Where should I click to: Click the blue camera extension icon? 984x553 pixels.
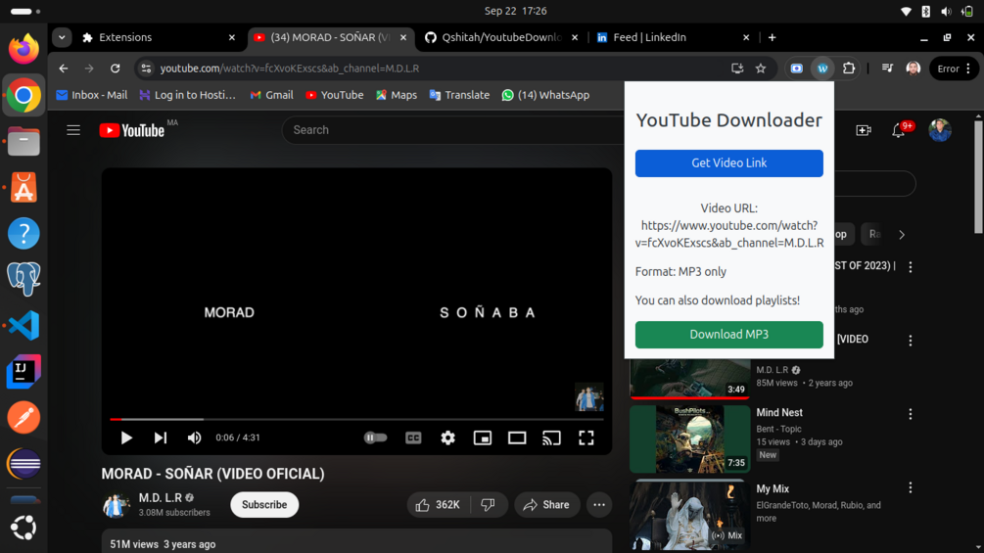click(796, 69)
